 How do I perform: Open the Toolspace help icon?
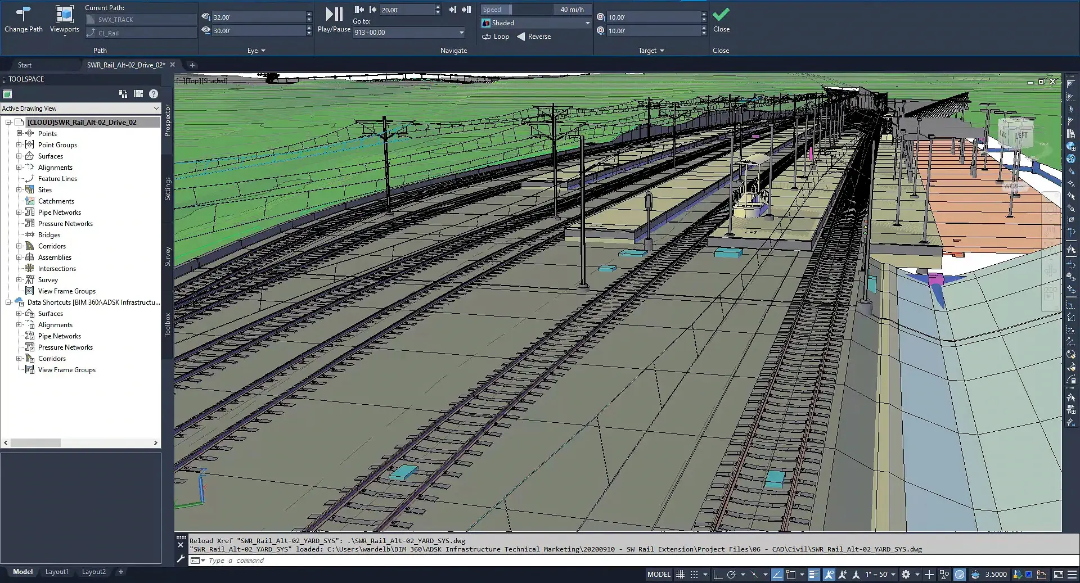(154, 94)
